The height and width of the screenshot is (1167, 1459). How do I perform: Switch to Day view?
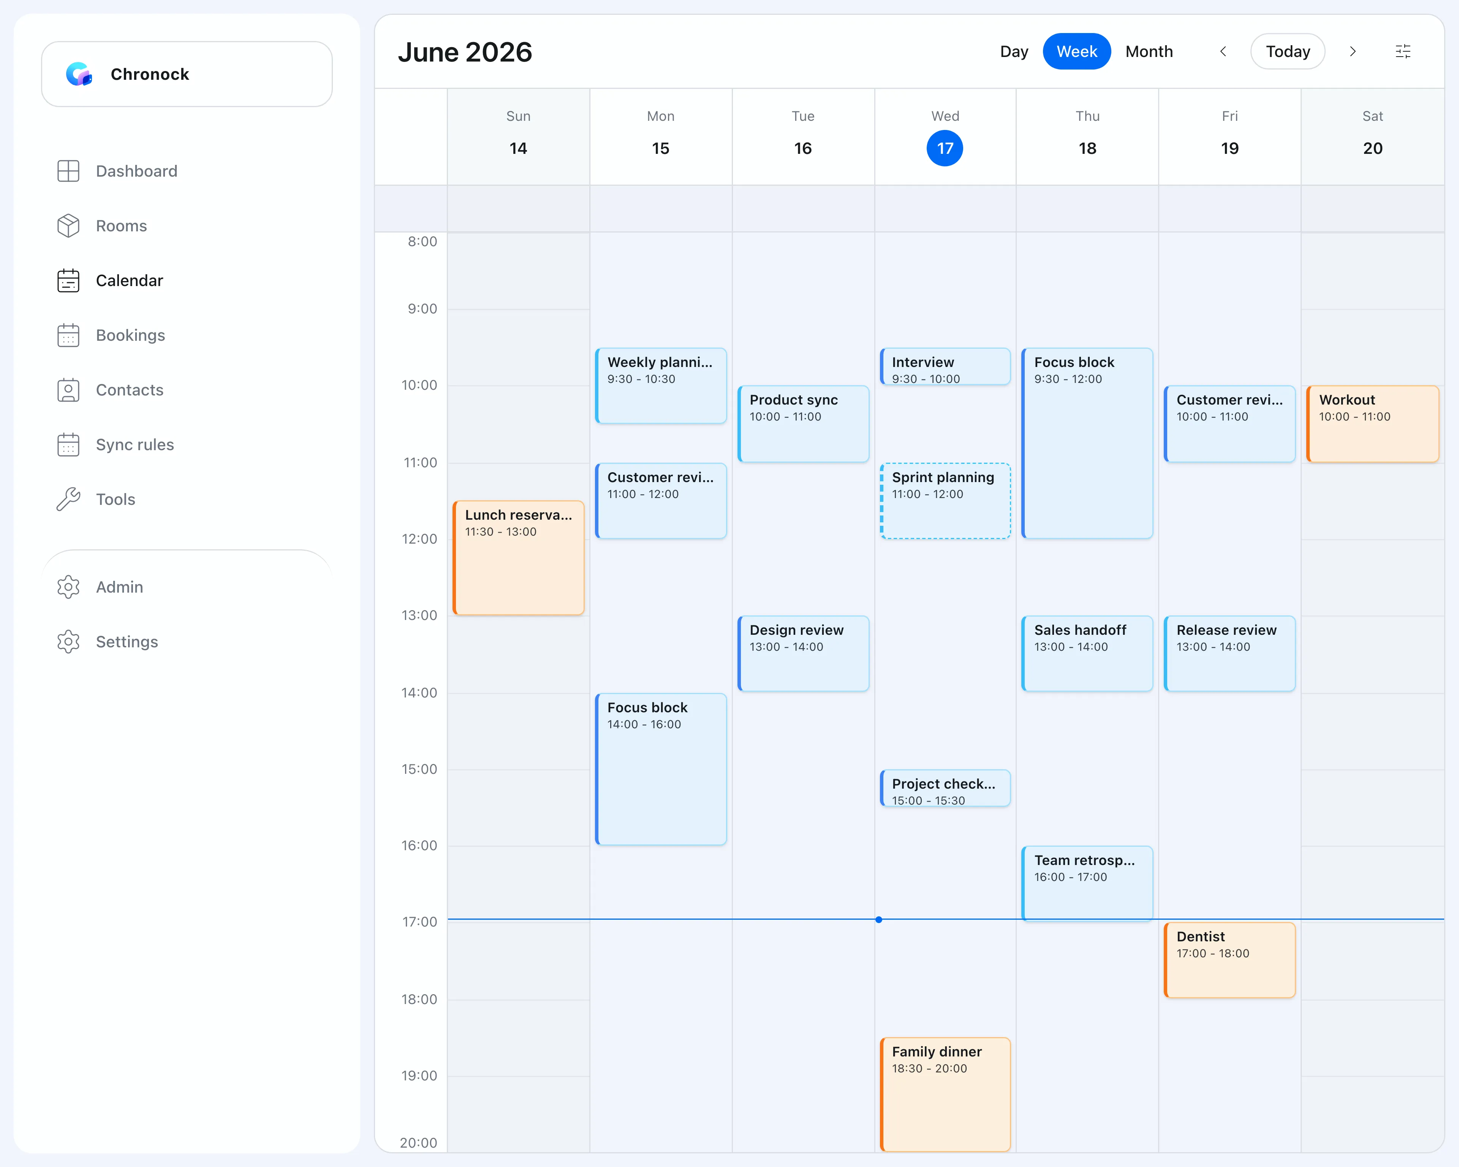1014,51
